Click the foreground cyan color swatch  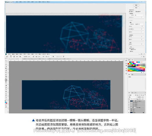(x=6, y=102)
